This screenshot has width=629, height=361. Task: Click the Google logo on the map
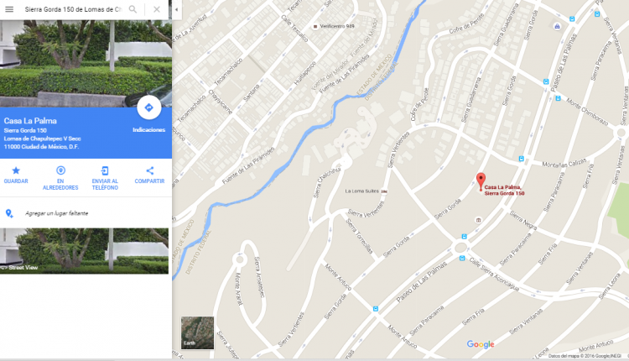pos(481,344)
